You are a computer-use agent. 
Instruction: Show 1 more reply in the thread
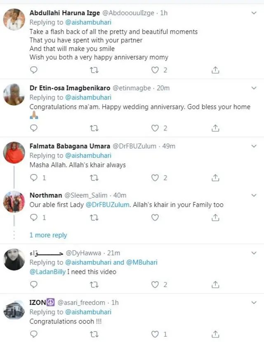48,235
